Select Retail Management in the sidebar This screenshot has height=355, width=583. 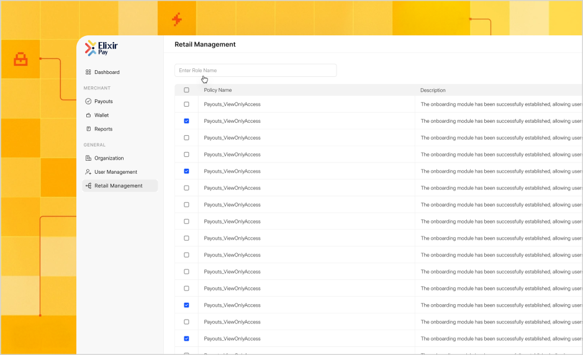click(120, 186)
